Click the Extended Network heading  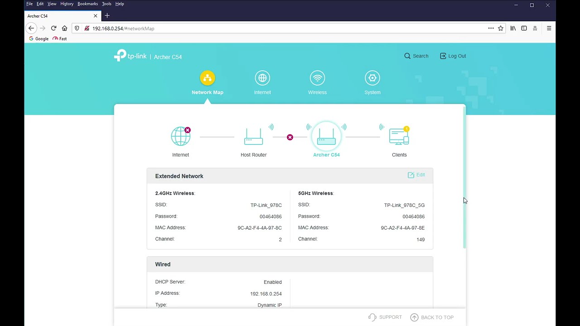(x=179, y=176)
